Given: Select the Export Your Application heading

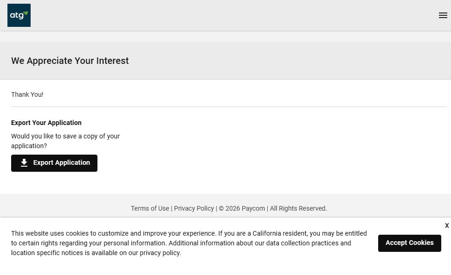Looking at the screenshot, I should click(x=46, y=123).
